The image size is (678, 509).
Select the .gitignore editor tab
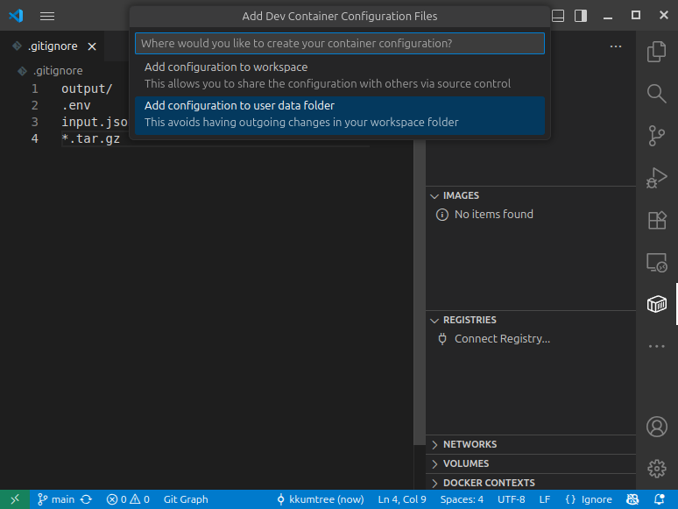tap(53, 46)
